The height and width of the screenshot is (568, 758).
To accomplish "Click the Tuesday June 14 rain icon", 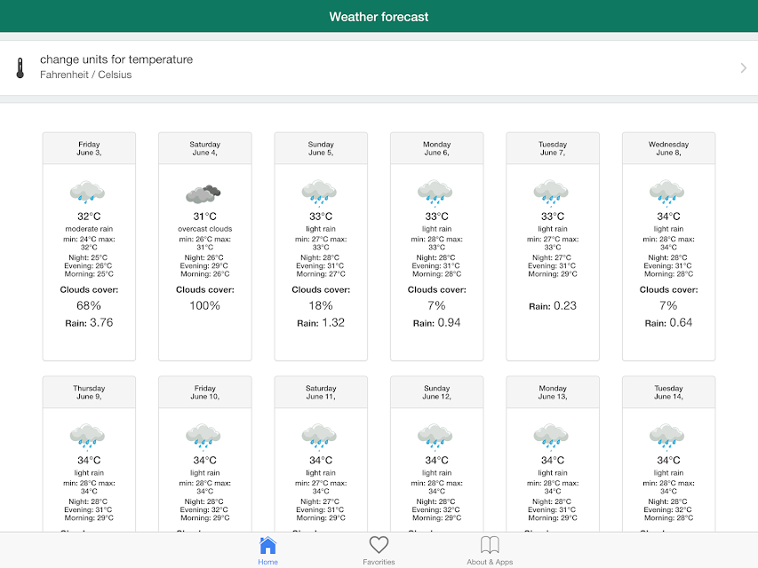I will (x=667, y=436).
